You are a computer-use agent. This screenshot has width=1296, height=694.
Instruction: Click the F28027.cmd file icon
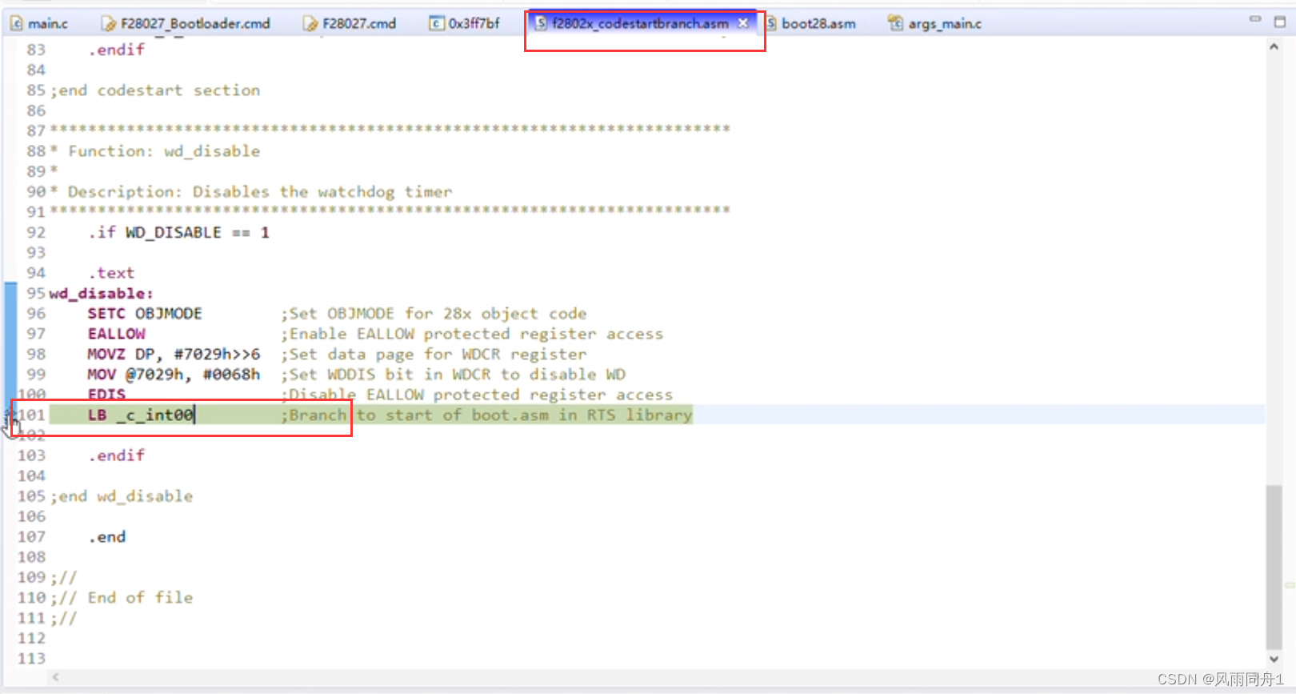(310, 24)
